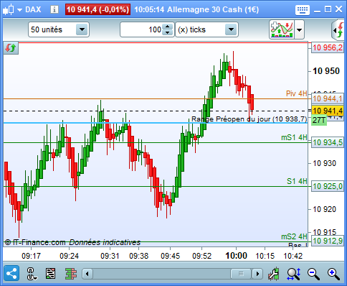Open chart settings wrench icon
This screenshot has height=286, width=347.
tap(274, 274)
